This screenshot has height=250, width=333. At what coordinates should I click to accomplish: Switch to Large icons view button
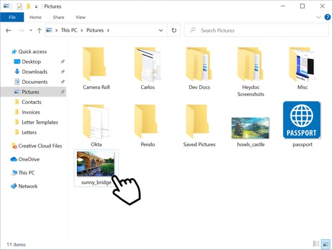[x=326, y=243]
